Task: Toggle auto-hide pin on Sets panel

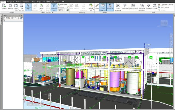Action: pyautogui.click(x=20, y=15)
